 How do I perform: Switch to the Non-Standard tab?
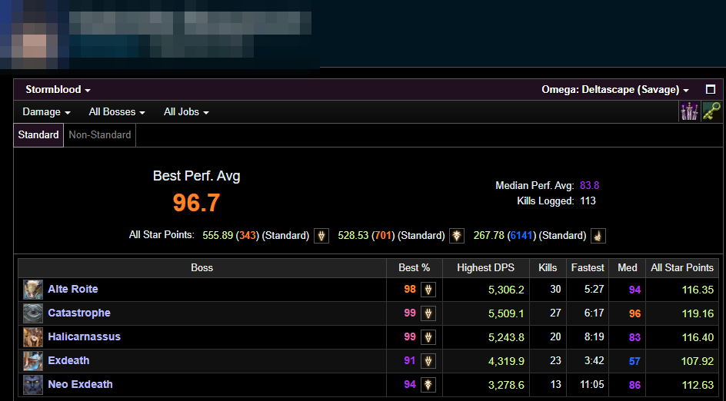99,135
